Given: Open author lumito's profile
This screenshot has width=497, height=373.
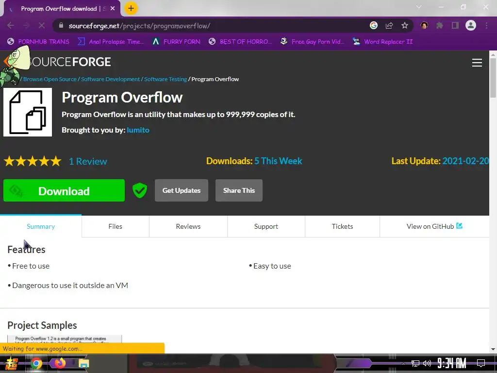Looking at the screenshot, I should pos(138,130).
